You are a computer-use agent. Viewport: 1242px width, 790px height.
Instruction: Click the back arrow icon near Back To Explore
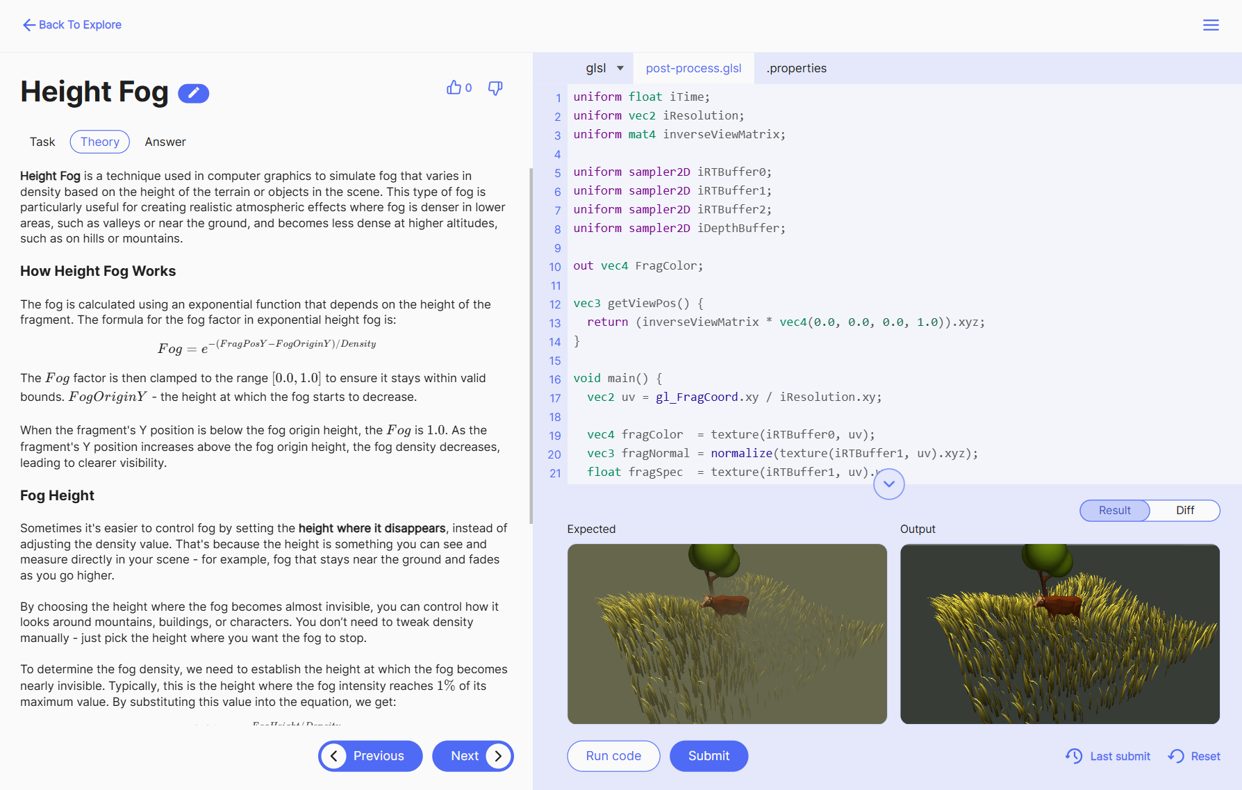pos(28,25)
